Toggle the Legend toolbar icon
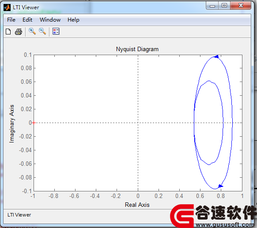 coord(56,31)
